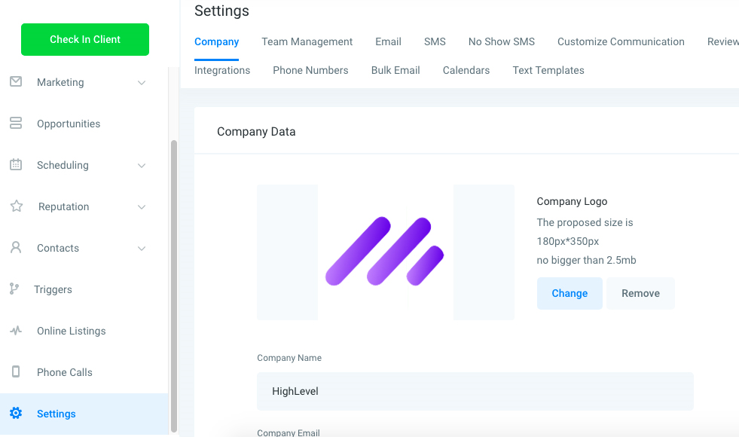Click the Triggers branch icon
This screenshot has width=739, height=437.
(x=14, y=289)
